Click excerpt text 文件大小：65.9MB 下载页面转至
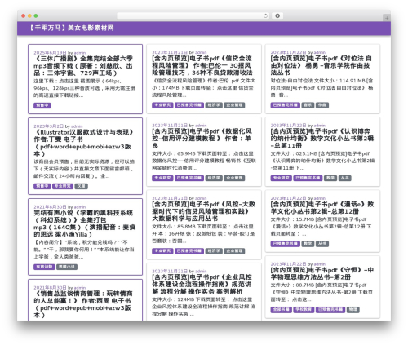 click(x=202, y=153)
